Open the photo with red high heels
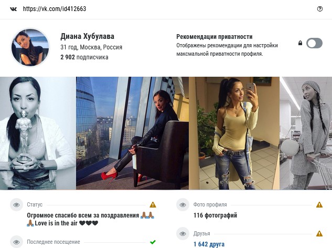Viewport: 332px width, 248px height. tap(132, 133)
